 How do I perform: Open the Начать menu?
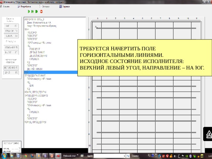point(5,7)
